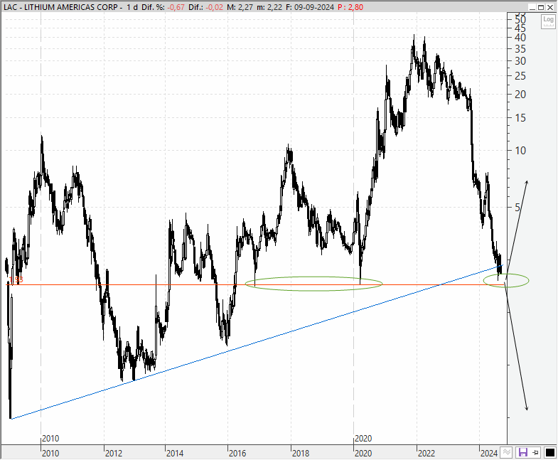Click the purple save floppy disk icon
The height and width of the screenshot is (460, 558).
(522, 452)
